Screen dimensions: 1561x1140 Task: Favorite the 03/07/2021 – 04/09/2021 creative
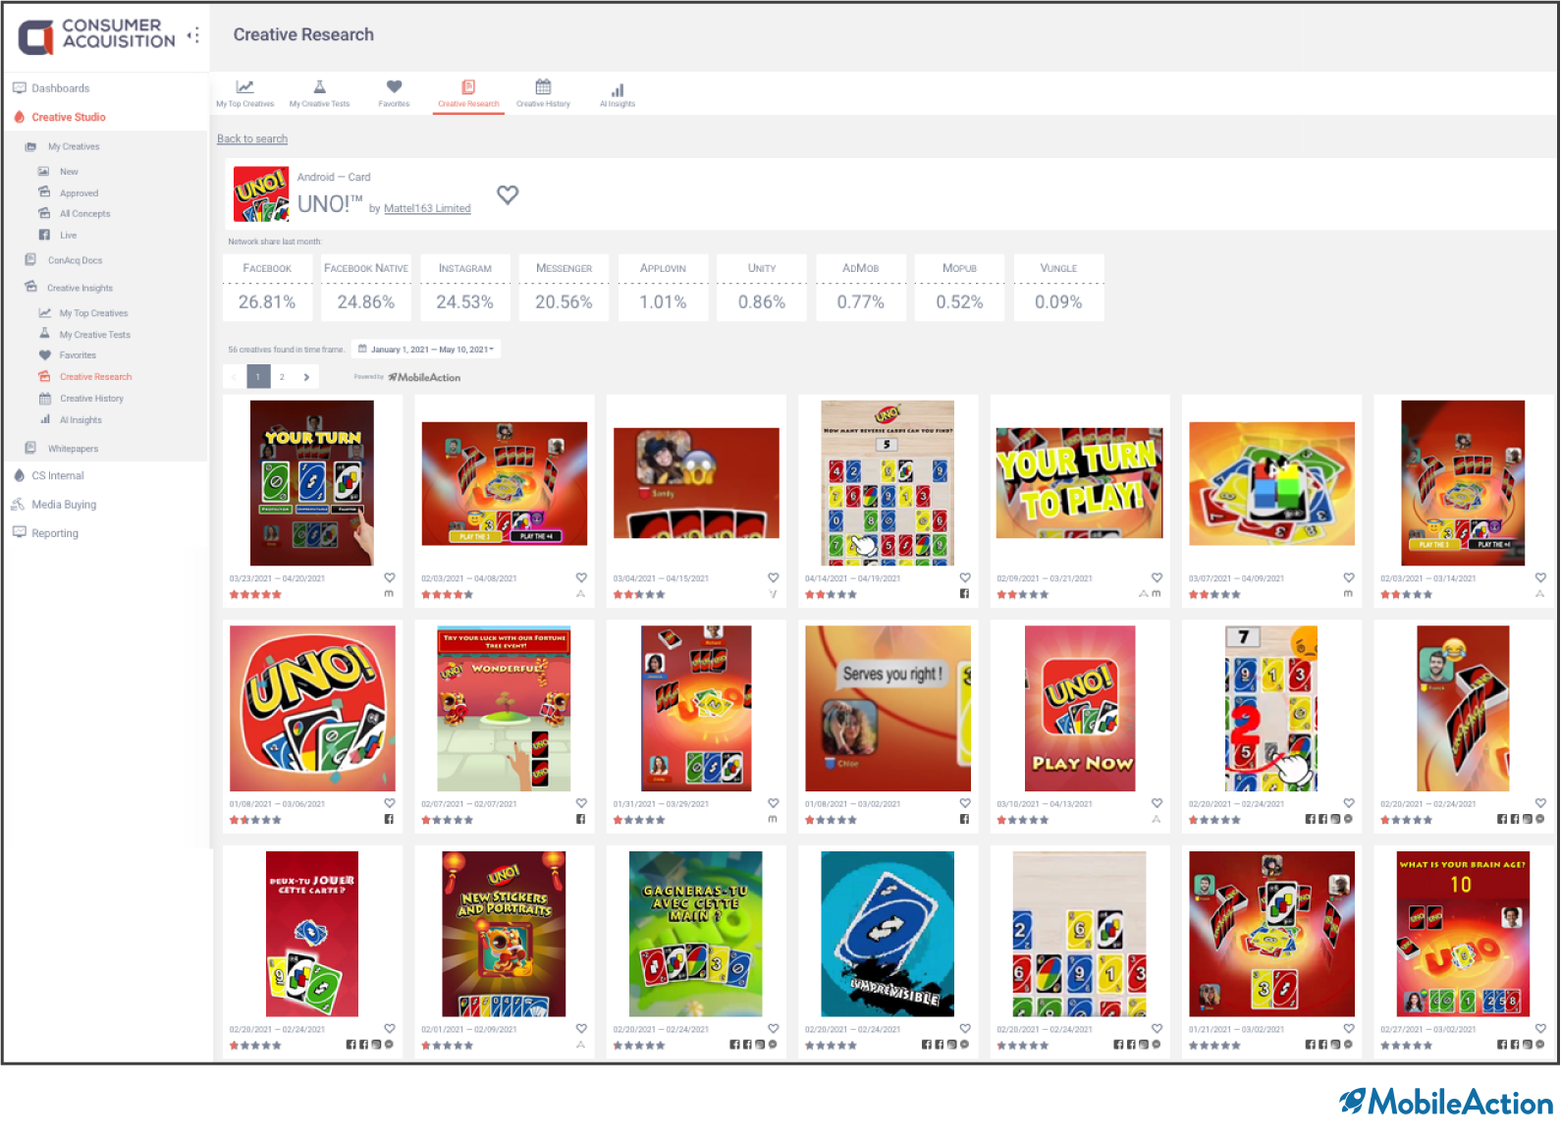click(1349, 577)
